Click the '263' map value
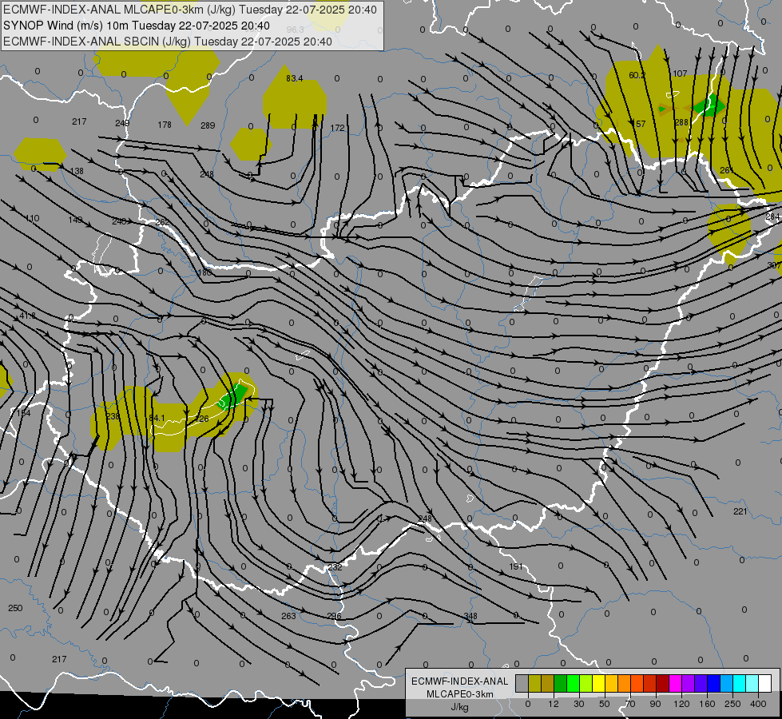This screenshot has width=782, height=719. (x=288, y=616)
